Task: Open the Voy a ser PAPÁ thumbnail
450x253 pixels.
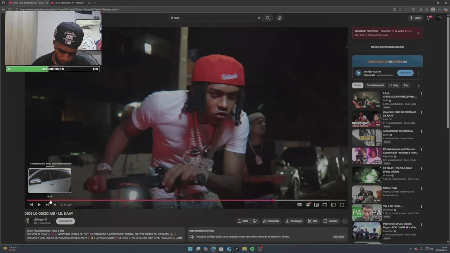Action: click(x=367, y=213)
